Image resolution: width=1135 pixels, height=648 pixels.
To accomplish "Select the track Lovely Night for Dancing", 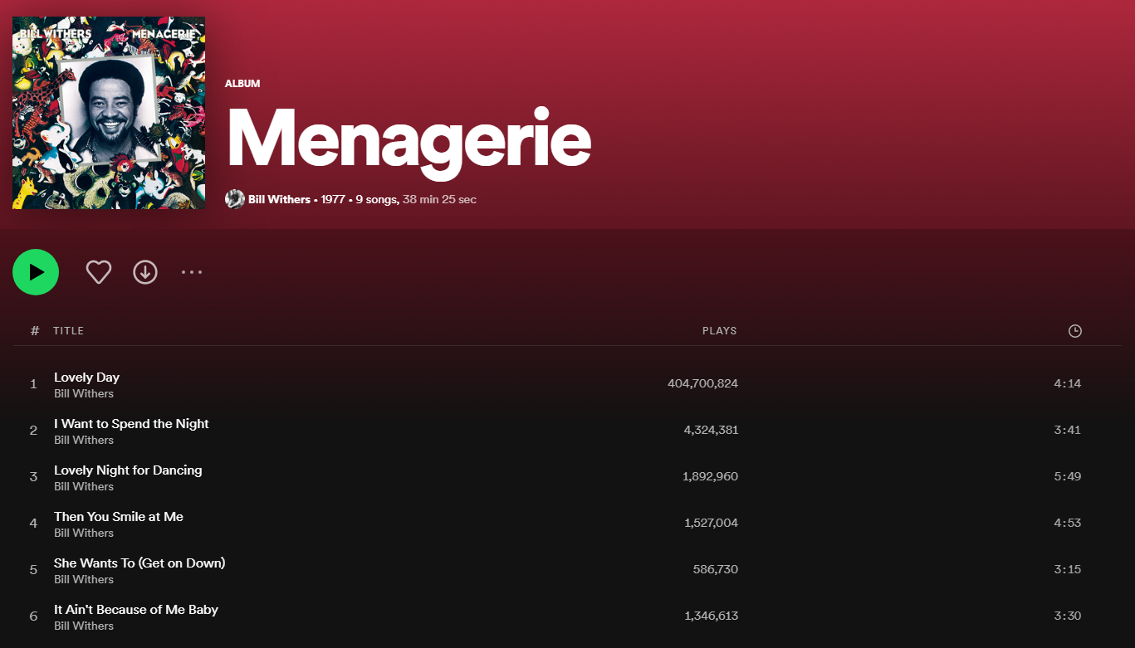I will 128,470.
